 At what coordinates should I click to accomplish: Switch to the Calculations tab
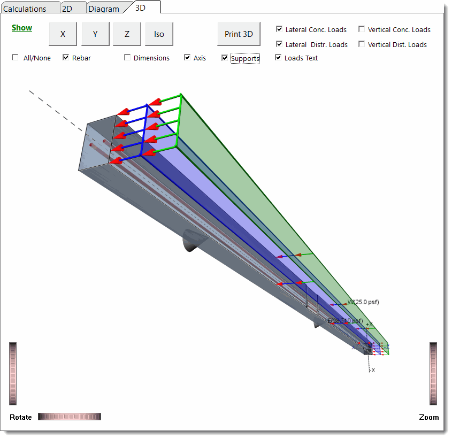click(25, 9)
